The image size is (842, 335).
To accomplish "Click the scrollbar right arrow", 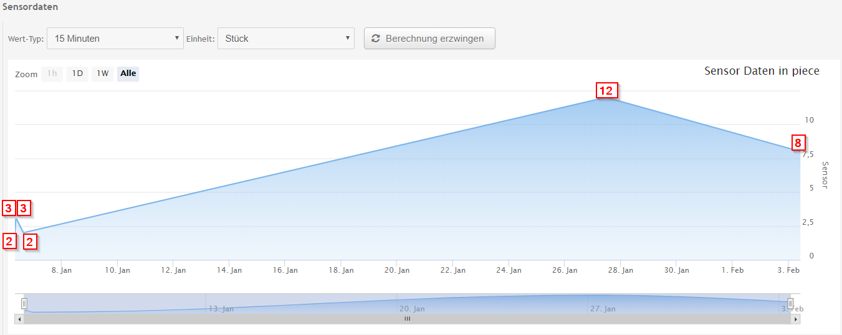I will coord(795,319).
